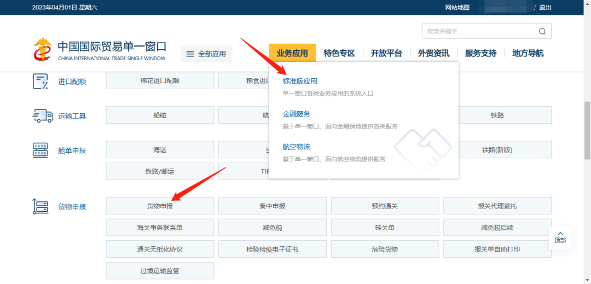The image size is (591, 284).
Task: Open the 集中申报 button
Action: click(x=272, y=206)
